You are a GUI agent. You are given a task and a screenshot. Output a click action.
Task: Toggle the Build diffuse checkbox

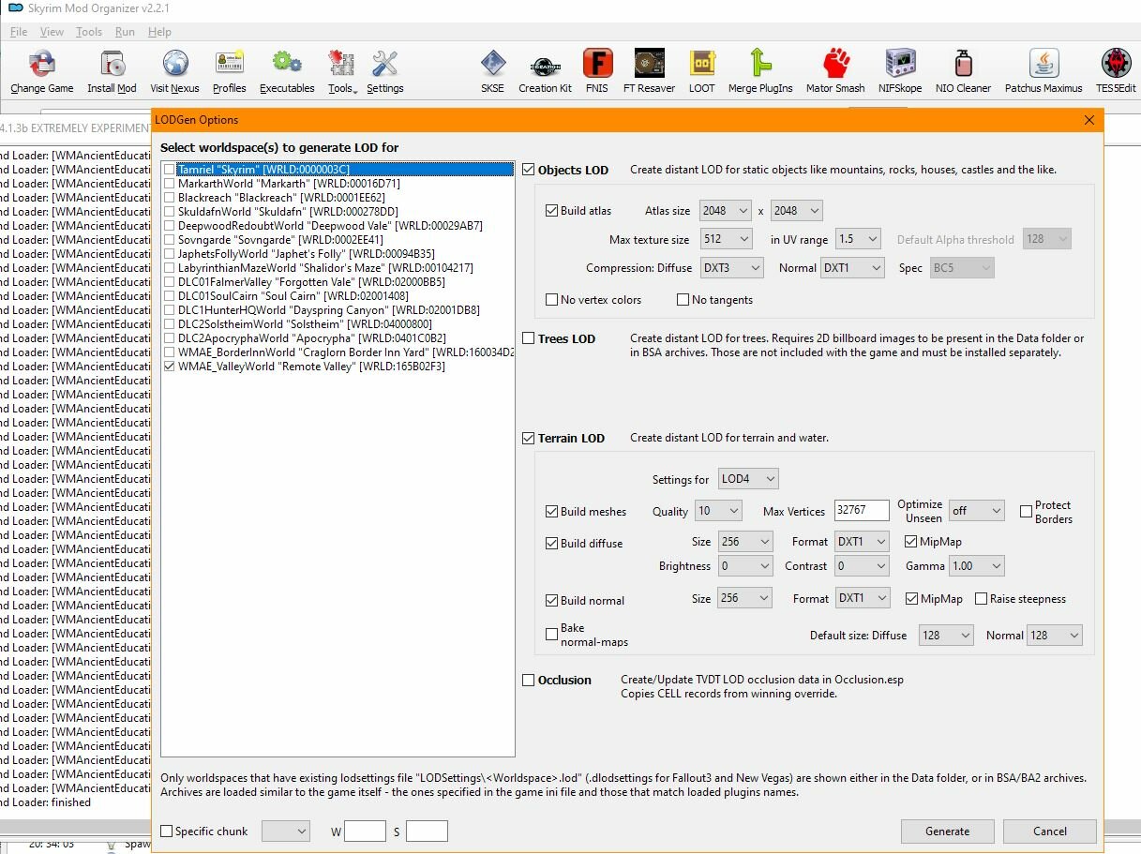(x=551, y=544)
